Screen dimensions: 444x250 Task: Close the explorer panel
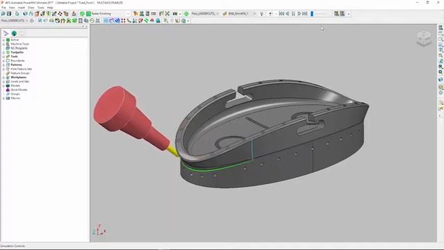[86, 26]
